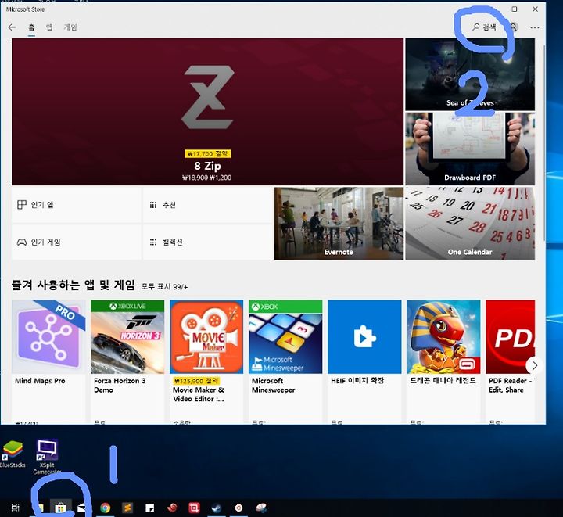
Task: Open the Forza Horizon 3 Demo icon
Action: point(127,337)
